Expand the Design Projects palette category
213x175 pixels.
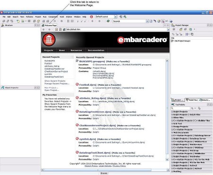pos(192,127)
